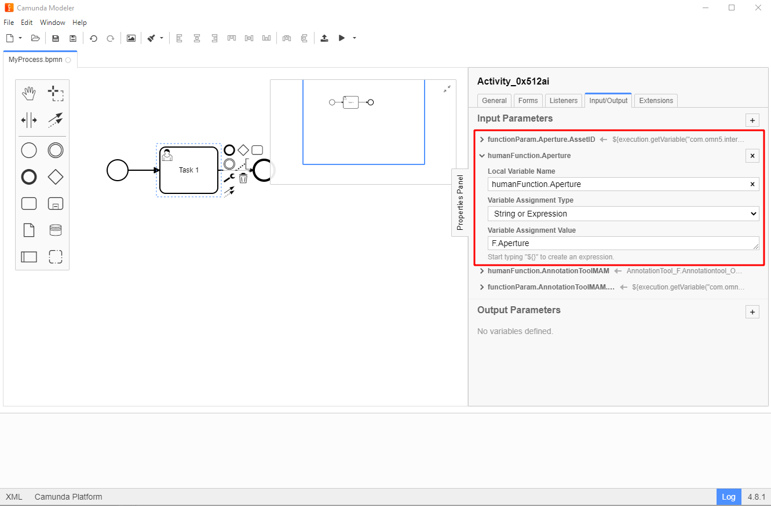This screenshot has height=506, width=771.
Task: Choose the Global Connect arrow tool
Action: tap(55, 120)
